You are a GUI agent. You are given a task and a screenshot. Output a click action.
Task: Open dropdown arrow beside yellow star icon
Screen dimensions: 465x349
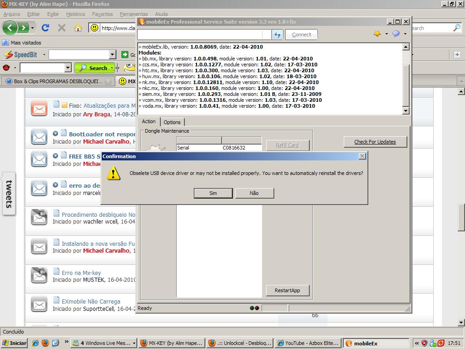pyautogui.click(x=386, y=34)
